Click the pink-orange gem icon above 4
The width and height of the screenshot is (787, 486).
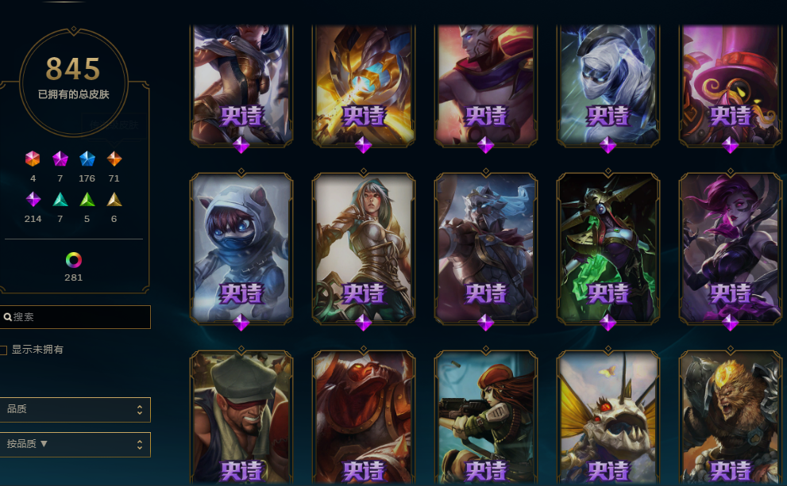tap(33, 159)
